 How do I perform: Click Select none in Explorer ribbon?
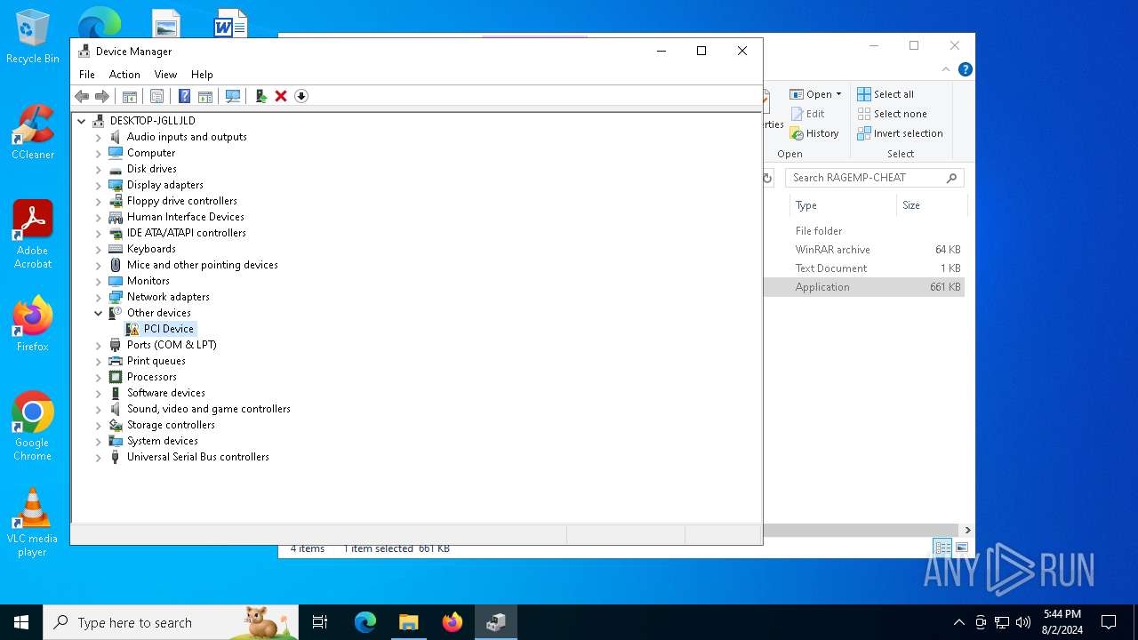(x=892, y=114)
